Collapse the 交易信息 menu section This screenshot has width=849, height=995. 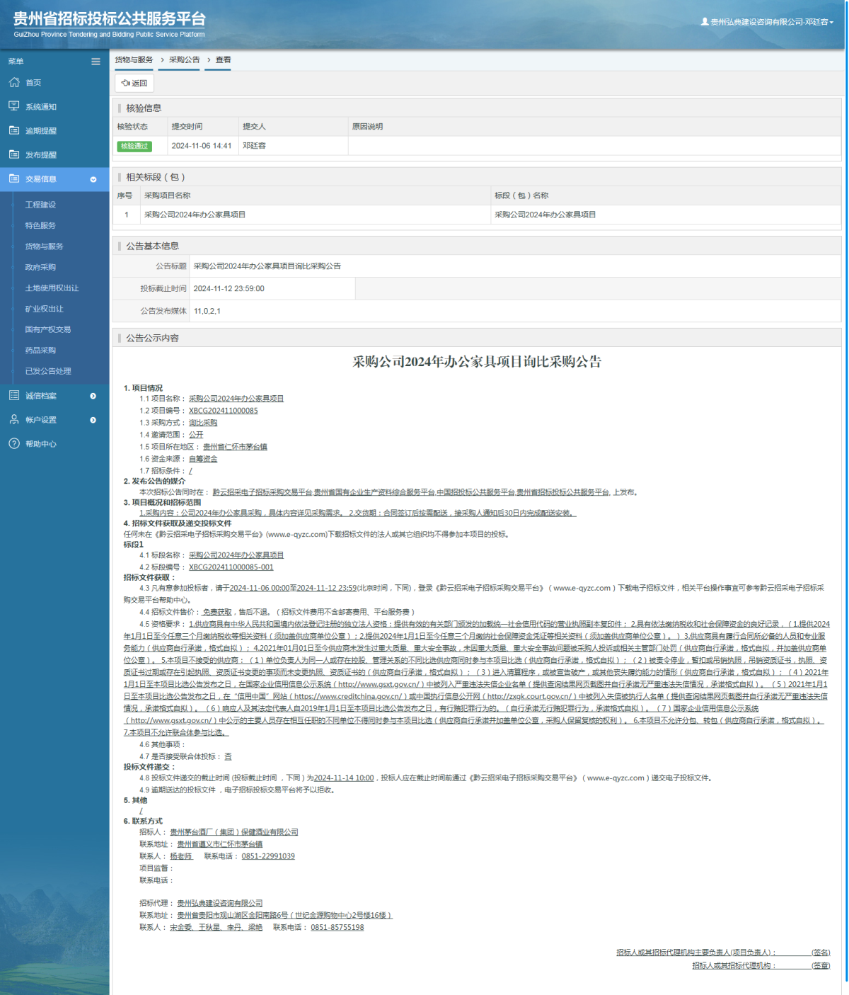coord(93,179)
